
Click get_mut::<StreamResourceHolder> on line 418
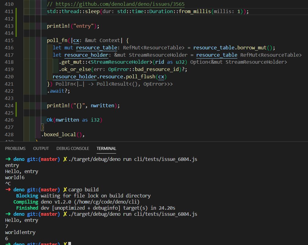[107, 62]
